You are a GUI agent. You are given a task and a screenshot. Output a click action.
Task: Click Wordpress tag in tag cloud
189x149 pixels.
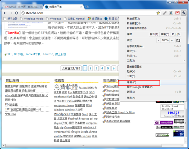(62, 114)
